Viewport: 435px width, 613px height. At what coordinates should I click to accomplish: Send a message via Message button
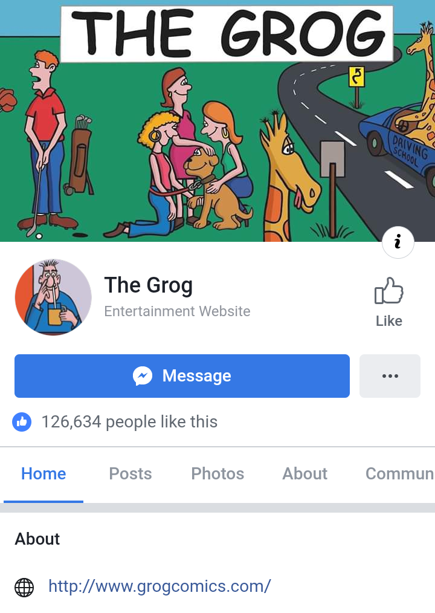(x=182, y=376)
